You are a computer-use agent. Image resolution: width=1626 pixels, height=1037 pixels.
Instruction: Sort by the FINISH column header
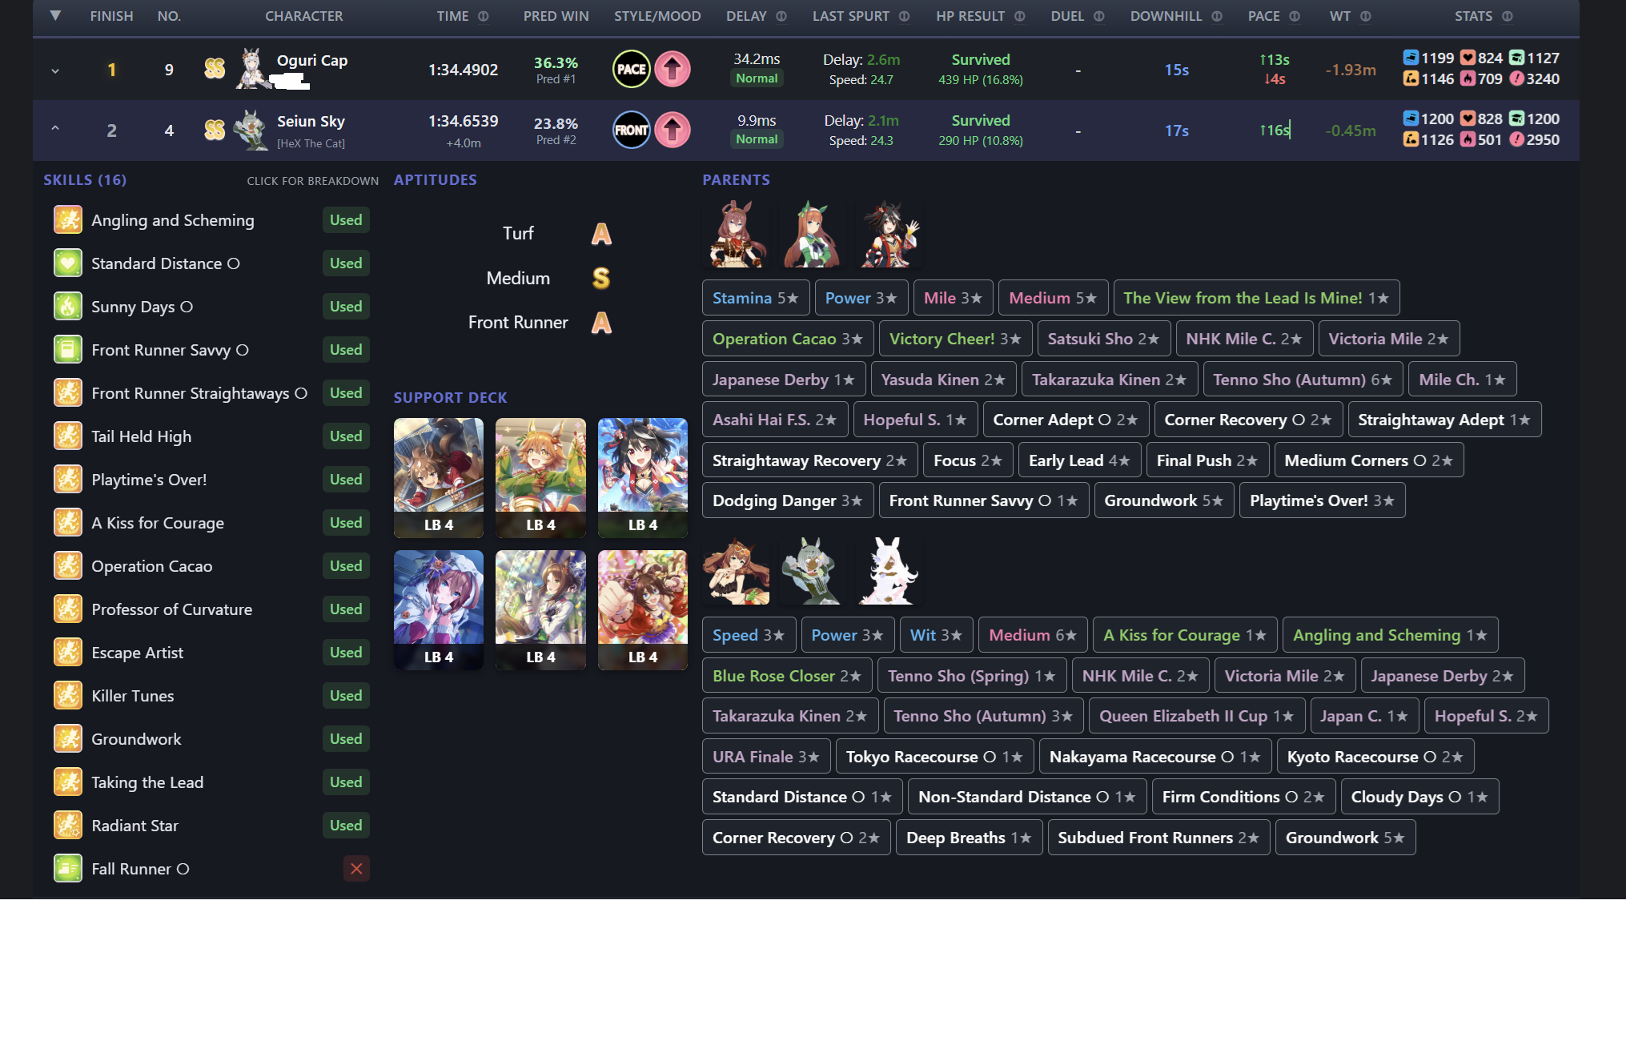(111, 16)
